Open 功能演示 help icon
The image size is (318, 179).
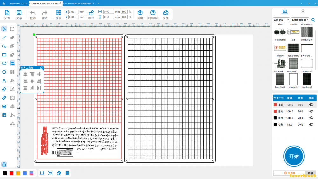point(153,13)
